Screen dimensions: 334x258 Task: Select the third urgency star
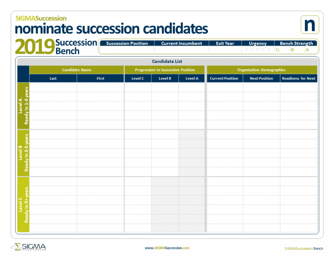click(x=258, y=50)
